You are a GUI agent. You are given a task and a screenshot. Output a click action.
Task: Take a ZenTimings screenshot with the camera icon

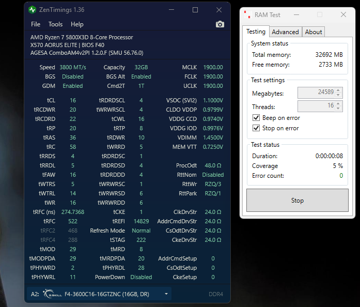[x=220, y=24]
